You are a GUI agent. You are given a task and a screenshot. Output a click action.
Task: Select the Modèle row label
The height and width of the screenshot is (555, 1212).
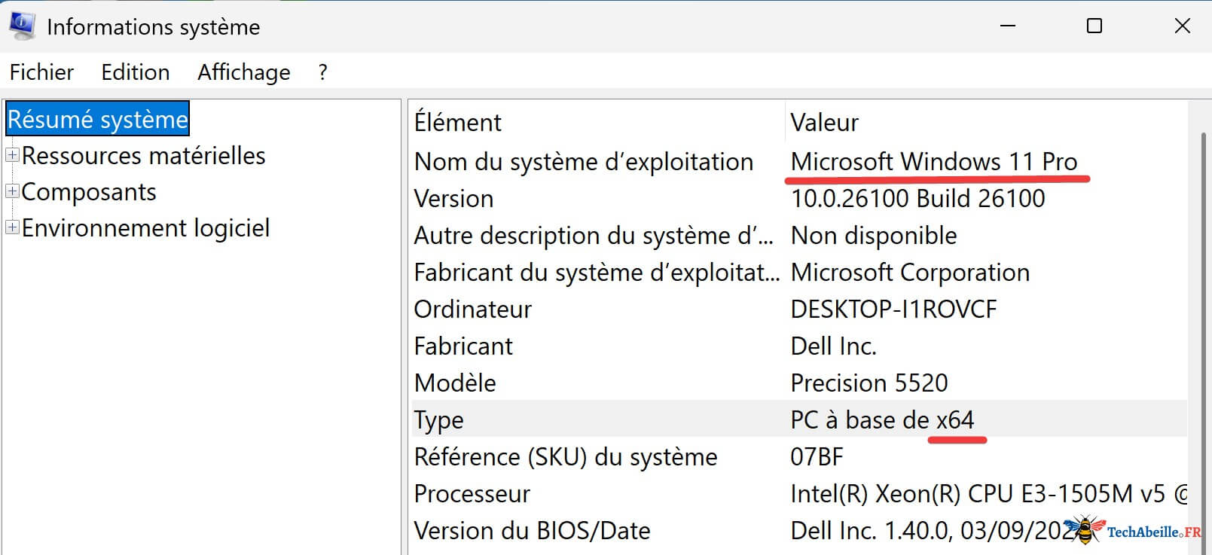click(x=455, y=383)
